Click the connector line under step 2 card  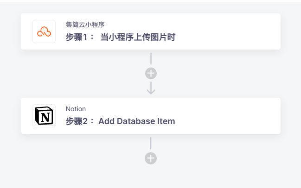(x=151, y=143)
